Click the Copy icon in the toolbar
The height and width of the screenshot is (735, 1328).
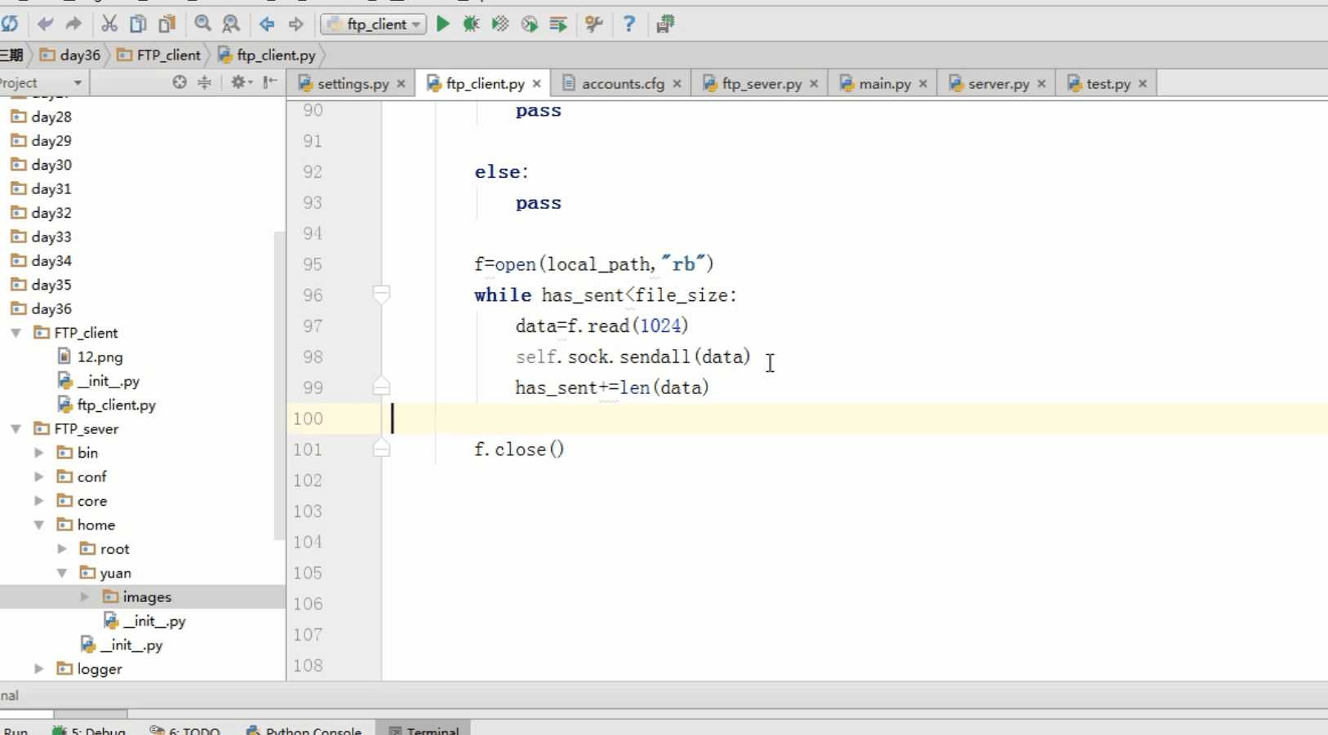coord(138,24)
